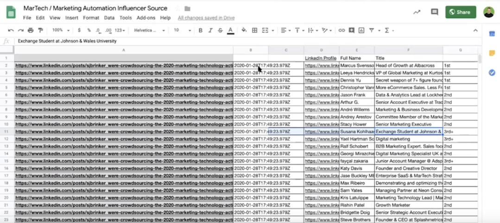Select column F header
Viewport: 500px width, 223px height.
[x=409, y=50]
